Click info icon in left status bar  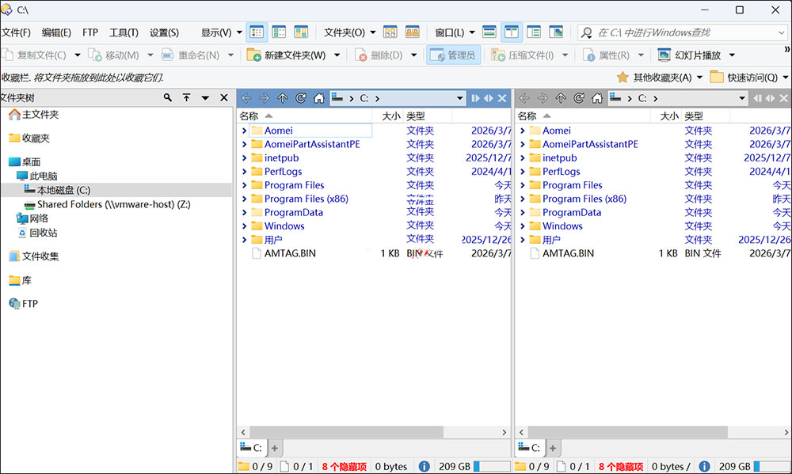click(x=425, y=466)
